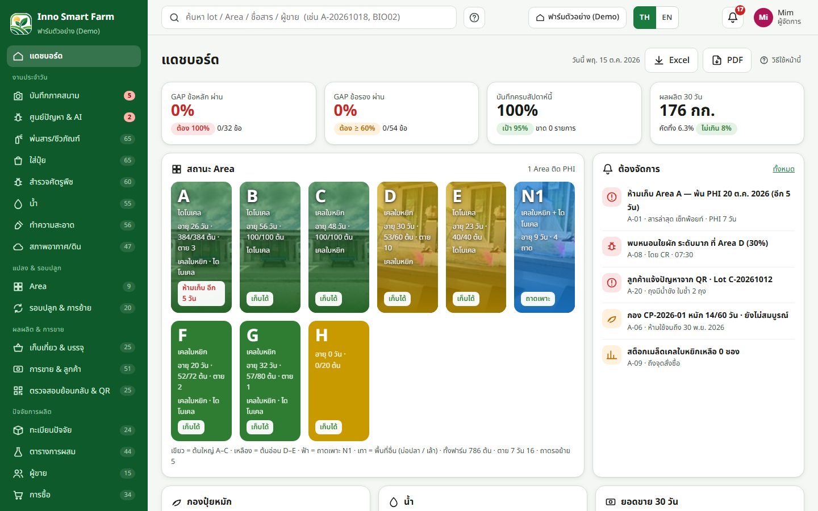Viewport: 818px width, 511px height.
Task: Open การขาย & ลูกค้า in the sidebar
Action: click(x=74, y=369)
